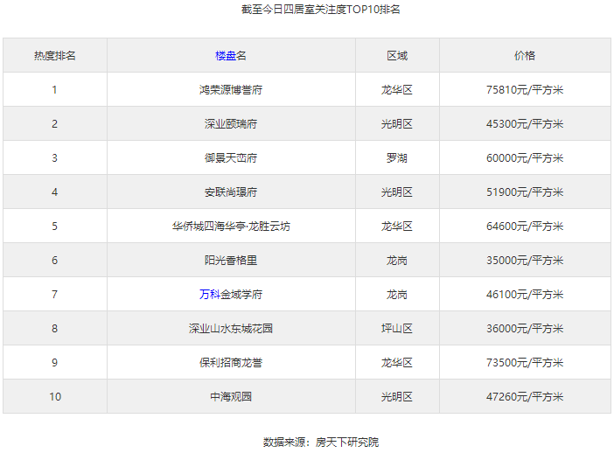Select the 深业山水东城花园 cell
Image resolution: width=614 pixels, height=453 pixels.
[231, 329]
